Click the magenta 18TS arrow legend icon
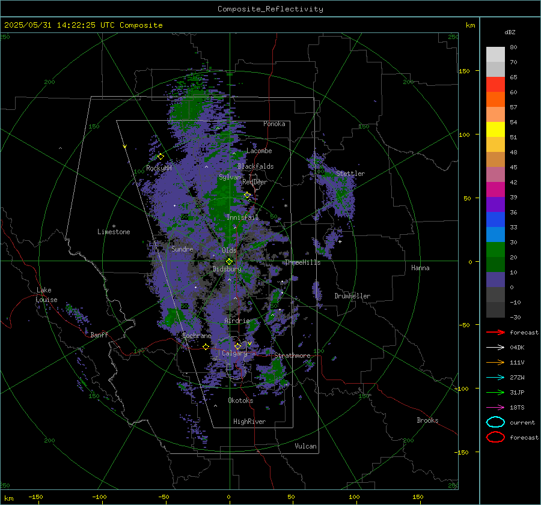This screenshot has height=505, width=541. [495, 408]
